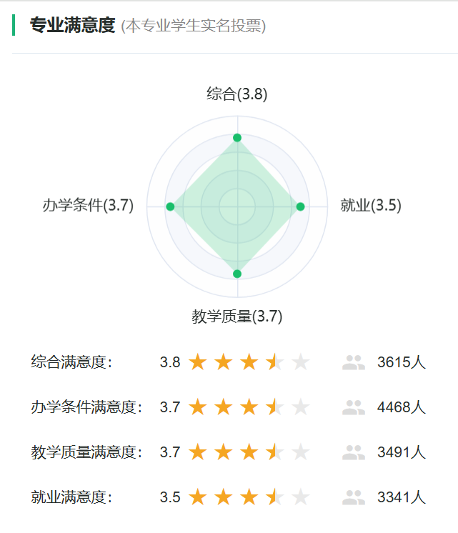Click the 3615人 vote count

pos(402,362)
